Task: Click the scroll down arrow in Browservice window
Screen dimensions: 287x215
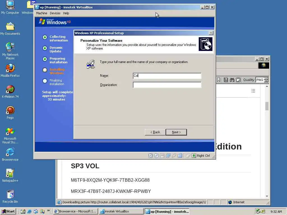Action: click(267, 196)
